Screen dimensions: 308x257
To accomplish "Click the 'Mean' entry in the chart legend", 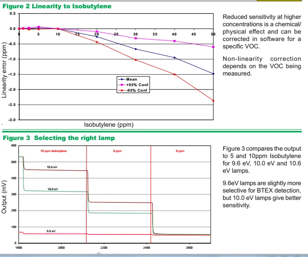I will [127, 79].
